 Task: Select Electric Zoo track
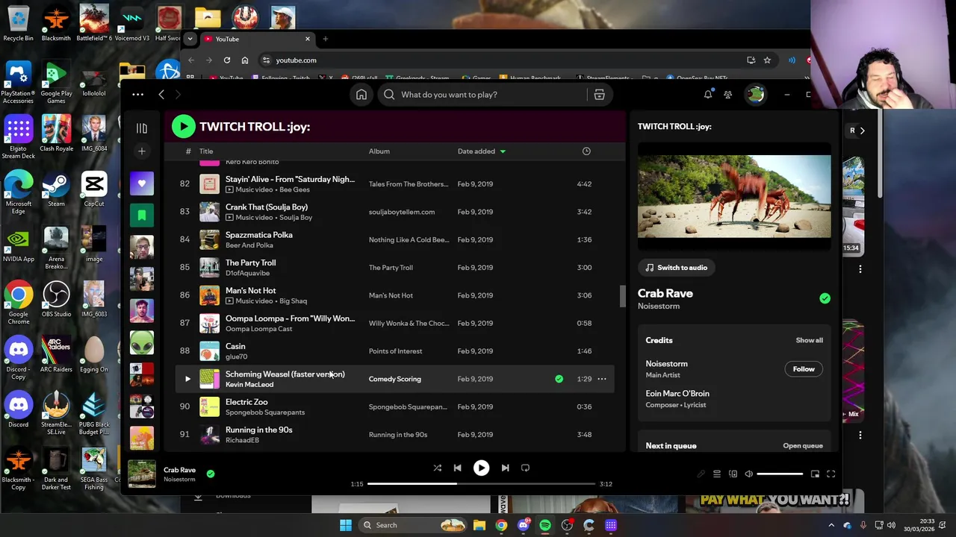coord(395,406)
